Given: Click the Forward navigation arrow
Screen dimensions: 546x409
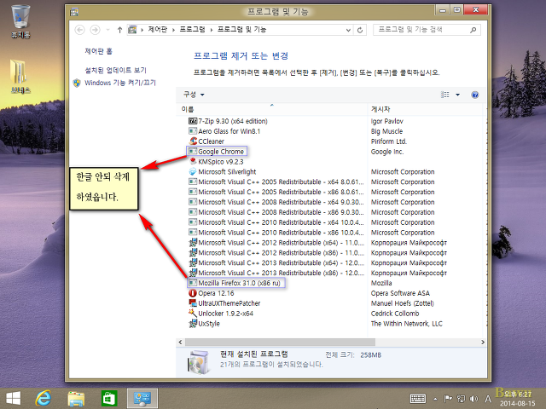Looking at the screenshot, I should click(x=95, y=30).
